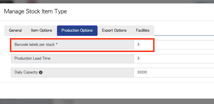Open the Facilities tab
Image resolution: width=214 pixels, height=104 pixels.
coord(143,30)
